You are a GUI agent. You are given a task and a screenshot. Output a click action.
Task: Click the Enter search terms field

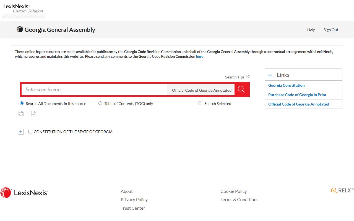(95, 90)
